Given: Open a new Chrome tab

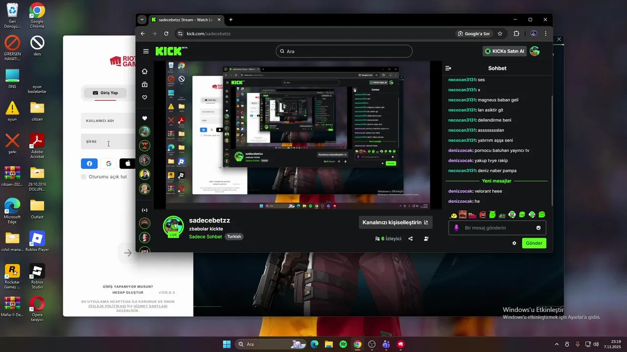Looking at the screenshot, I should pos(231,20).
